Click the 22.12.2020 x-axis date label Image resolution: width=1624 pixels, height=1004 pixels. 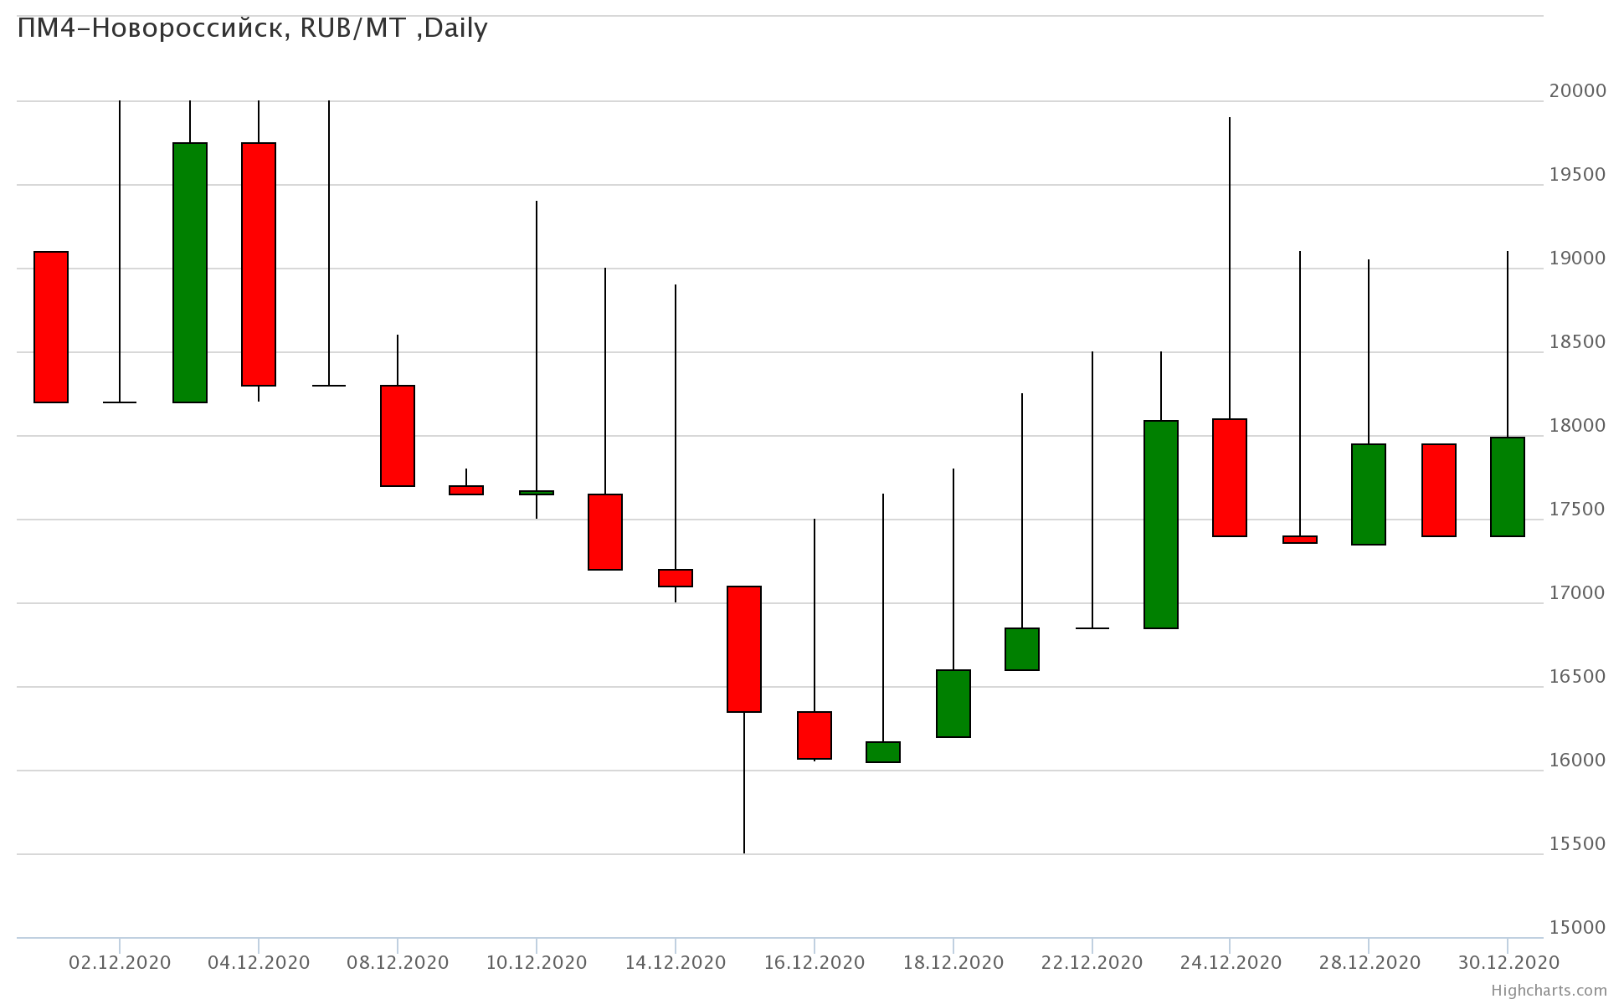[1092, 963]
